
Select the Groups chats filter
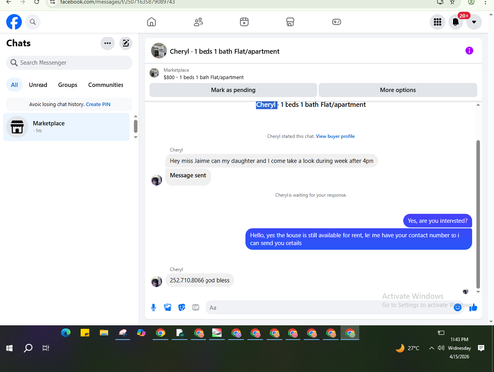click(67, 85)
